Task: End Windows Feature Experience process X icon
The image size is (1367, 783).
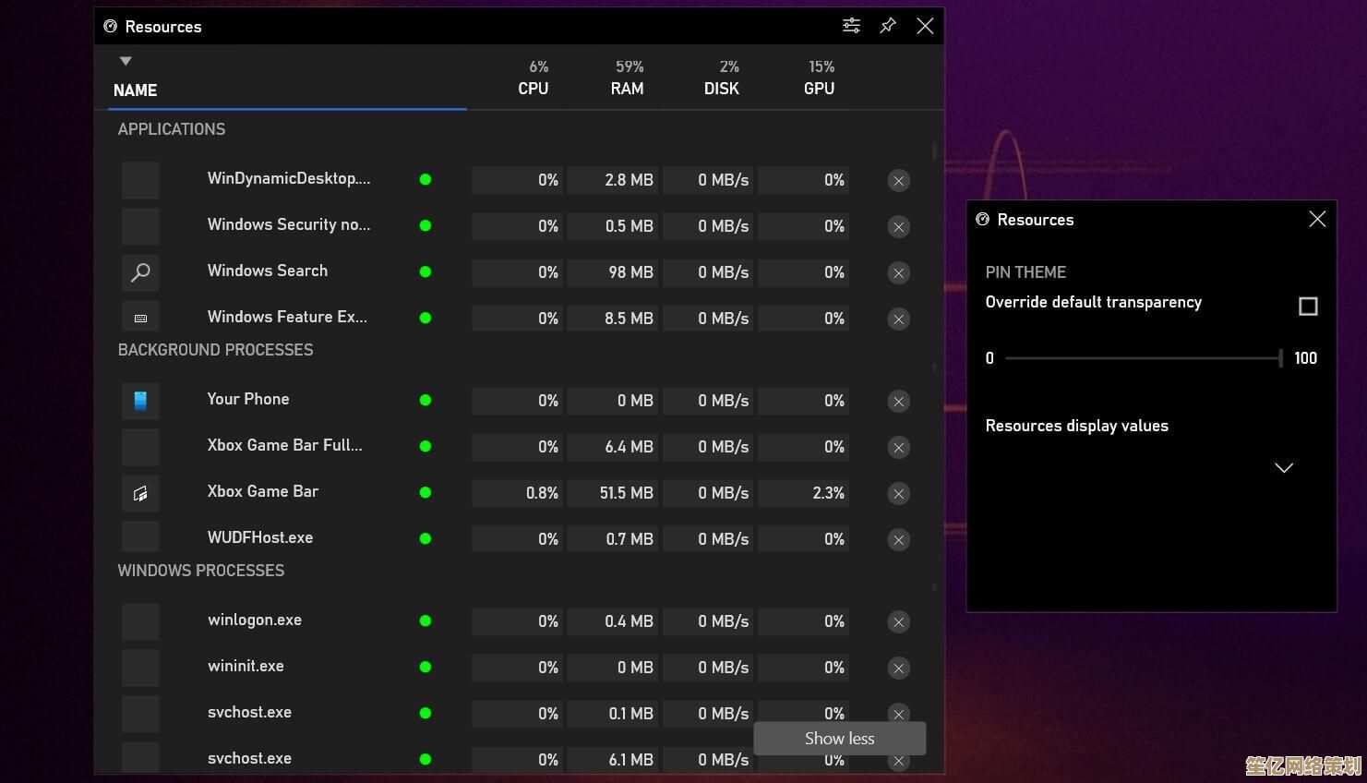Action: [x=898, y=319]
